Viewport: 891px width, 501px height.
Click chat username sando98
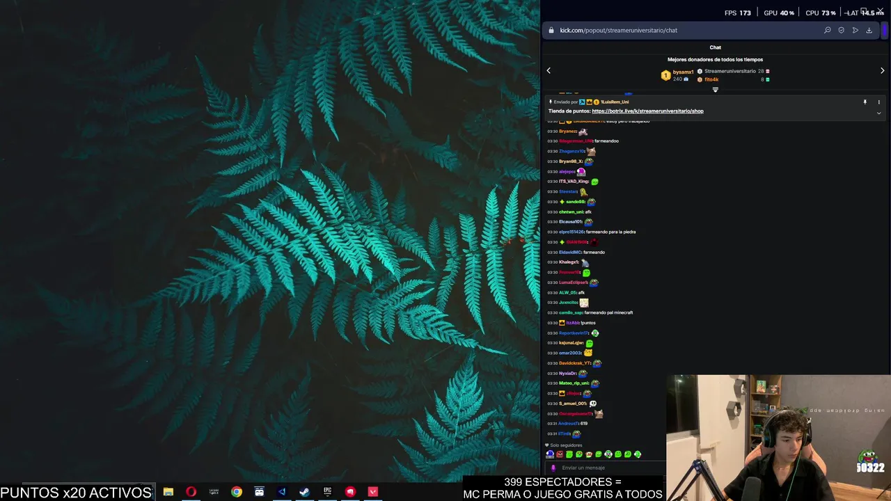tap(576, 202)
